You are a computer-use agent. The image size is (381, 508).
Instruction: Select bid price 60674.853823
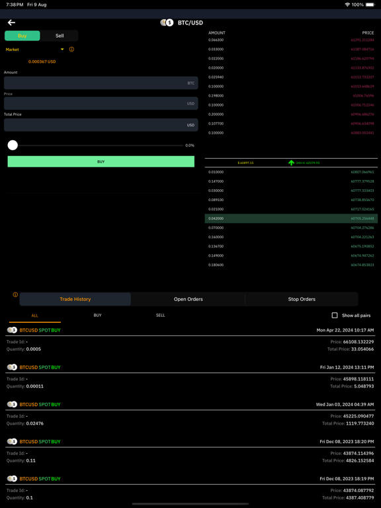(x=362, y=265)
